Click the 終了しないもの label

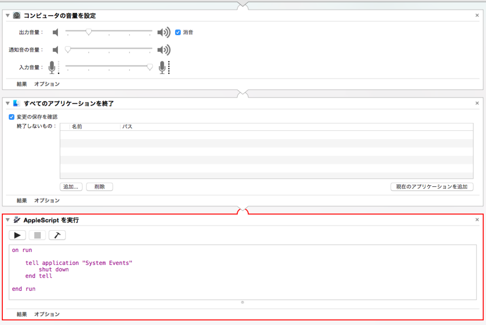(x=37, y=126)
